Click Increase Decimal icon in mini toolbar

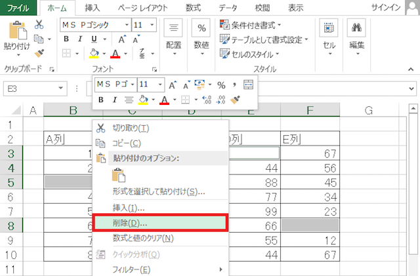[x=206, y=100]
